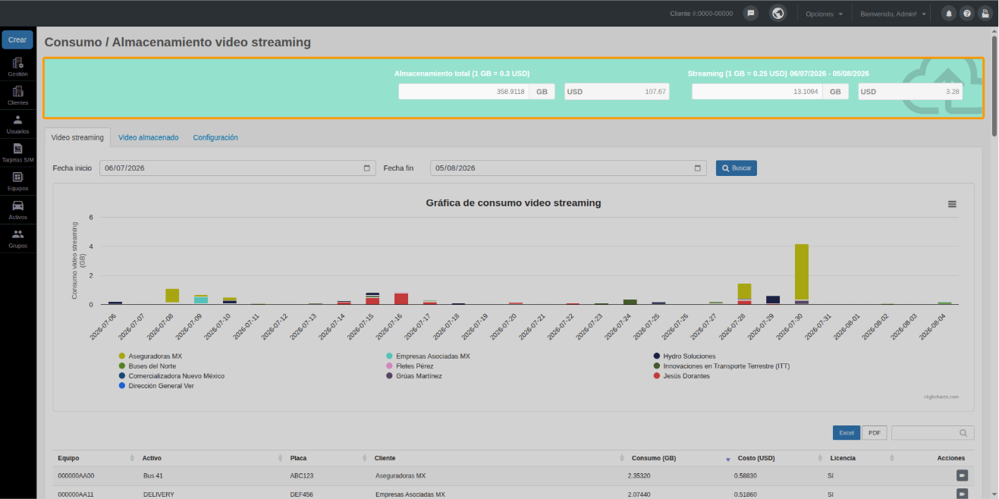
Task: Click the table search input field
Action: [x=932, y=432]
